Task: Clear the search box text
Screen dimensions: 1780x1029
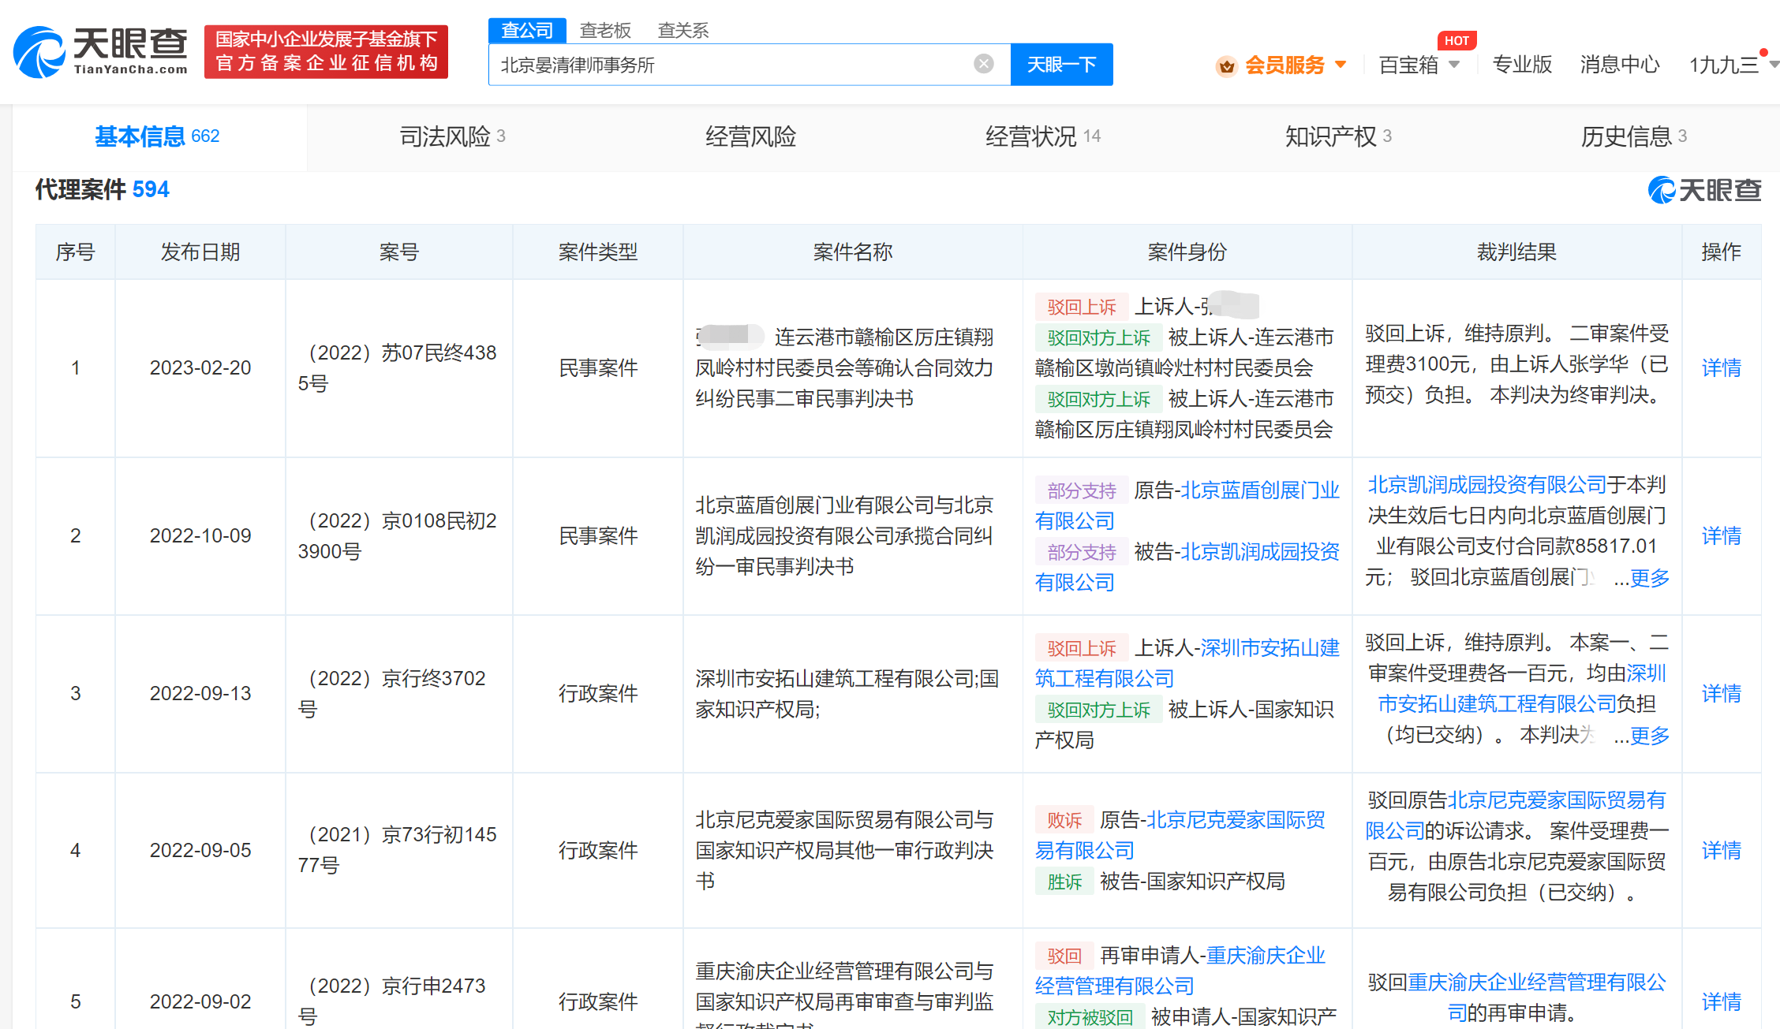Action: pyautogui.click(x=983, y=64)
